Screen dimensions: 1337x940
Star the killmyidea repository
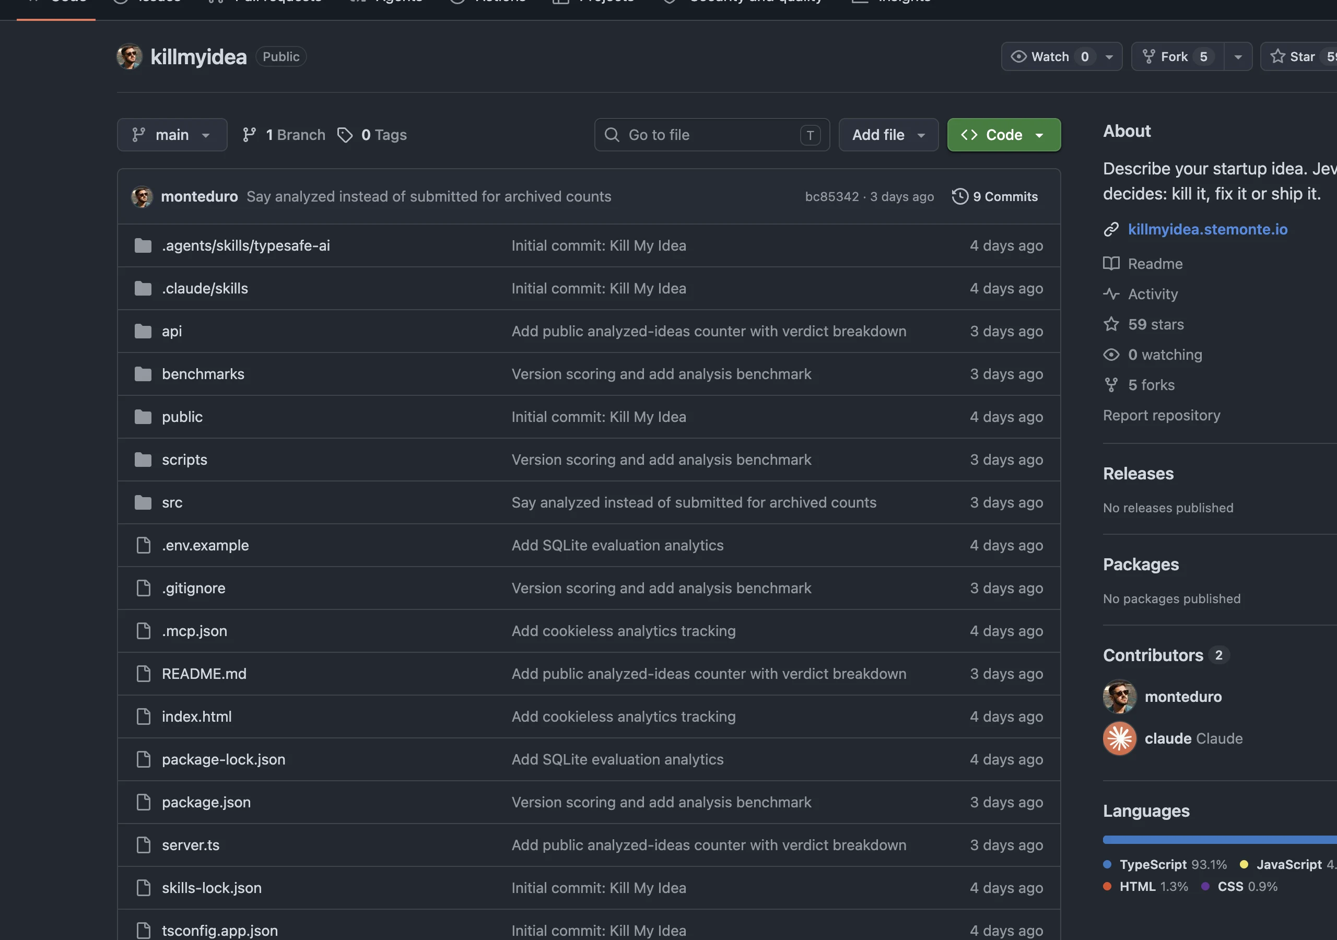tap(1299, 56)
